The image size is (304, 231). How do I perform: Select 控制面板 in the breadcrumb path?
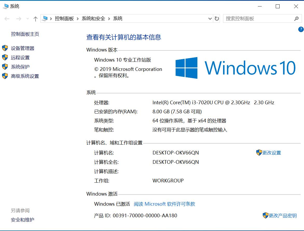click(64, 18)
